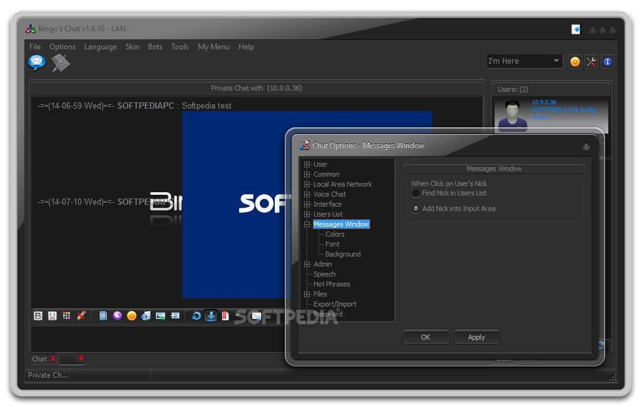The image size is (642, 407).
Task: Select Background under Messages Window
Action: [343, 254]
